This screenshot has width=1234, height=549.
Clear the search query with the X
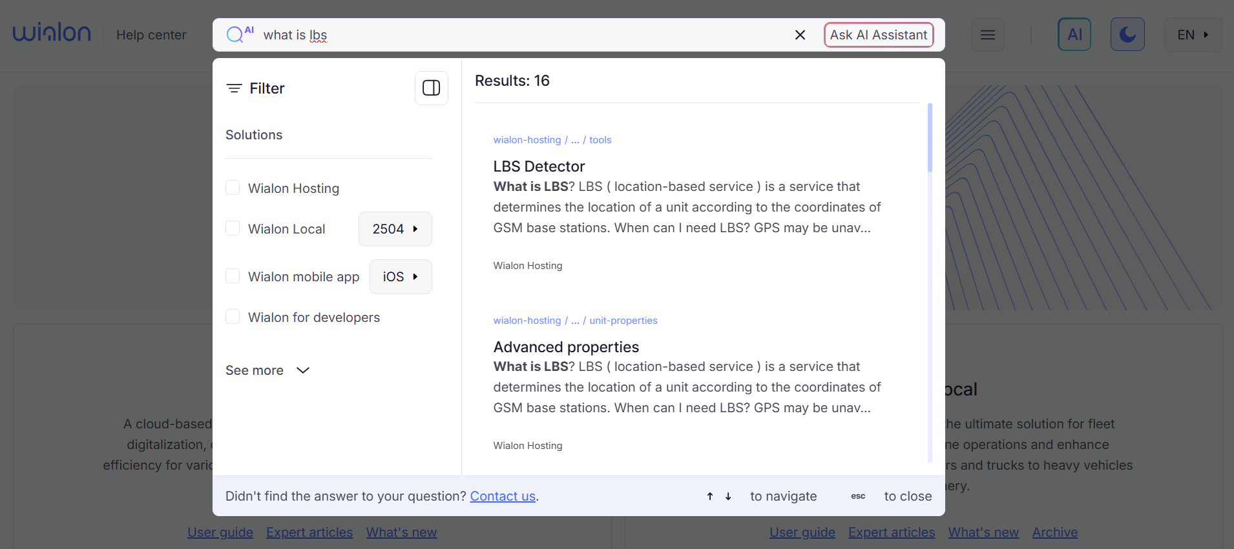[x=800, y=35]
